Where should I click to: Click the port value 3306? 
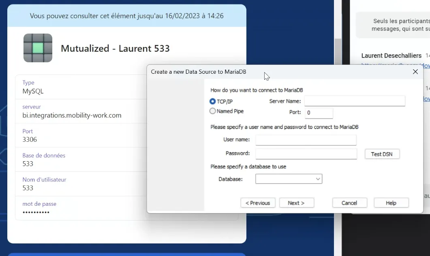pos(30,139)
